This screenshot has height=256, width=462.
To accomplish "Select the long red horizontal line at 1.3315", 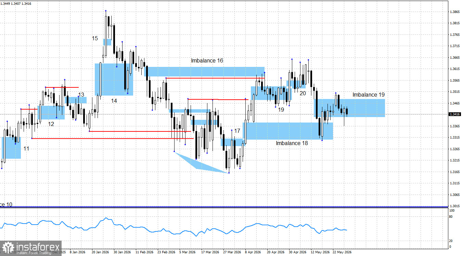I will pyautogui.click(x=113, y=139).
